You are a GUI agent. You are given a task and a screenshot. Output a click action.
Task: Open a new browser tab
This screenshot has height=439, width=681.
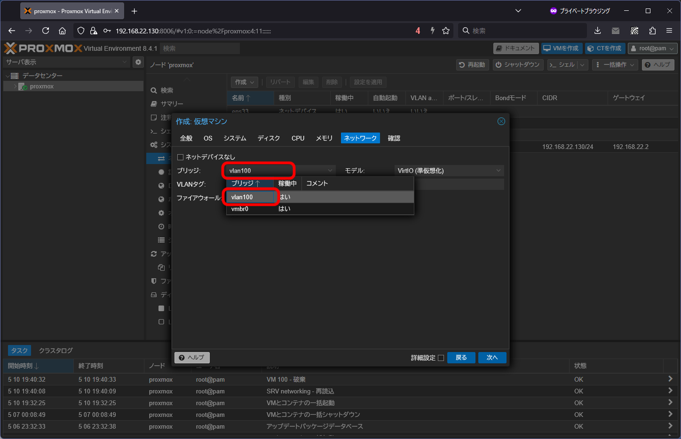coord(135,11)
